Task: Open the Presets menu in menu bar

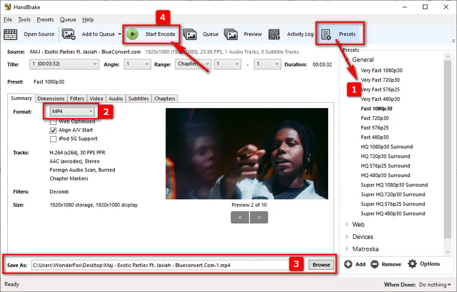Action: point(45,20)
